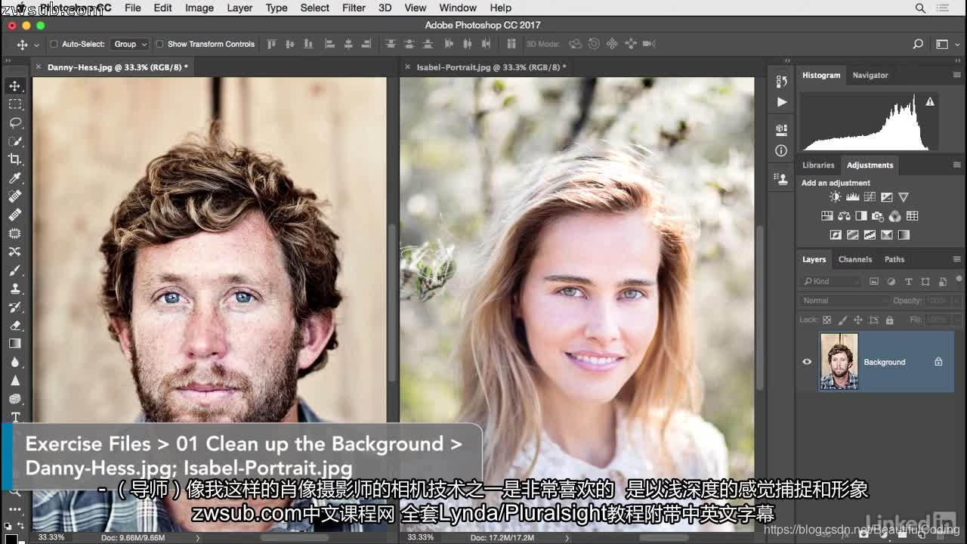Toggle lock image pixels brush icon
Image resolution: width=967 pixels, height=544 pixels.
click(x=843, y=320)
